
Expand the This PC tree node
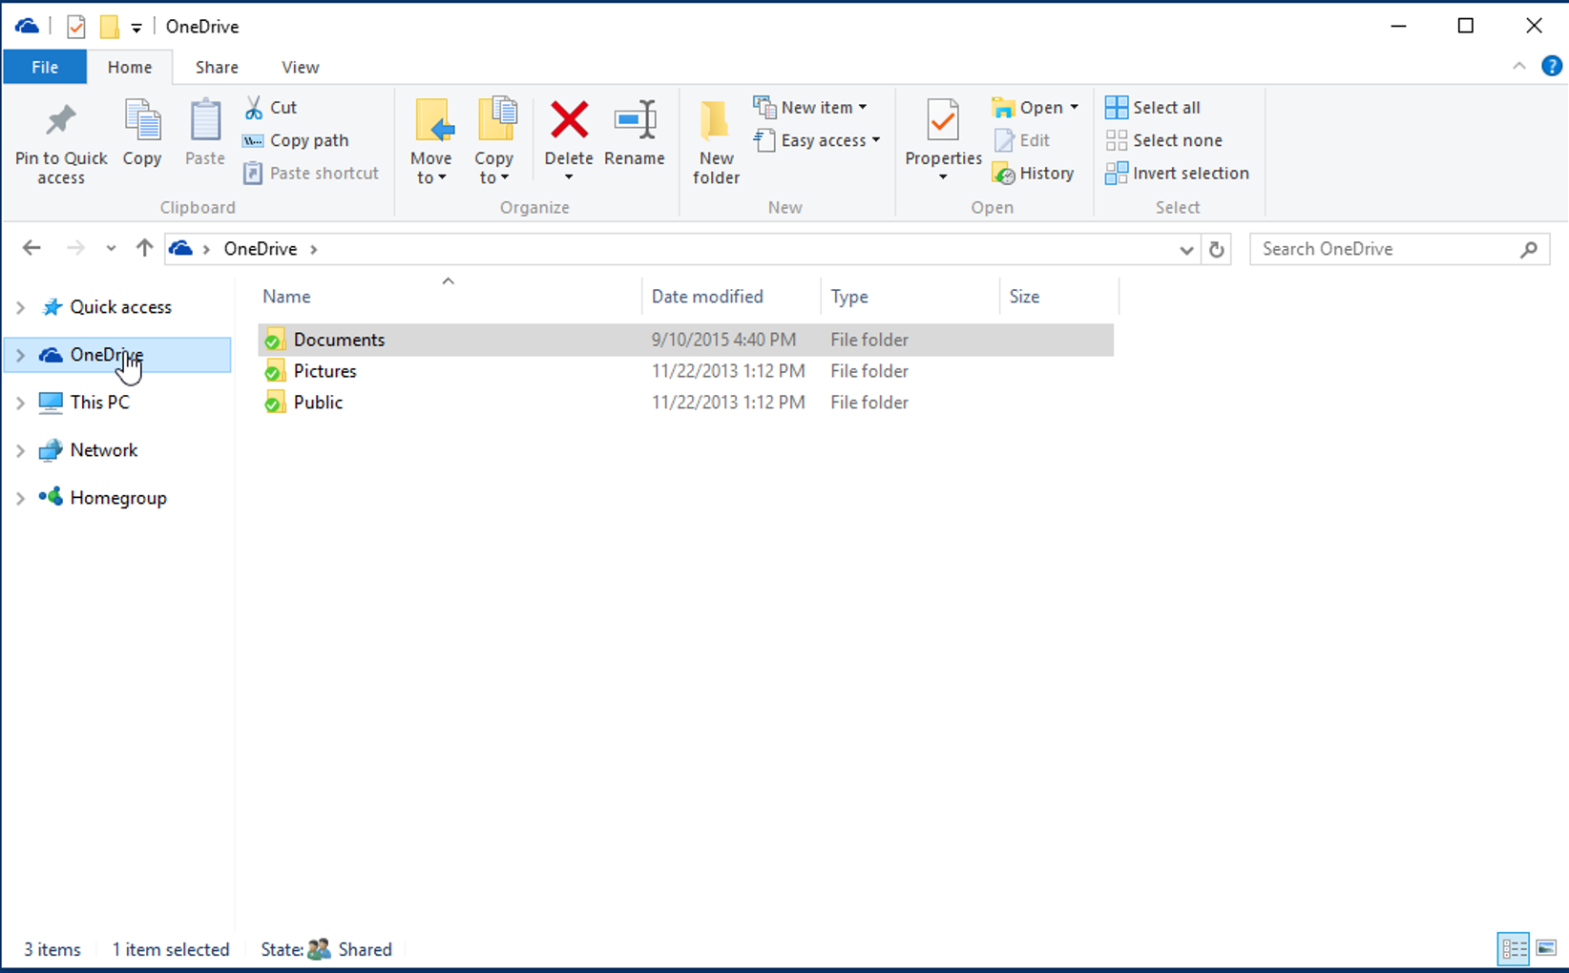pyautogui.click(x=20, y=403)
